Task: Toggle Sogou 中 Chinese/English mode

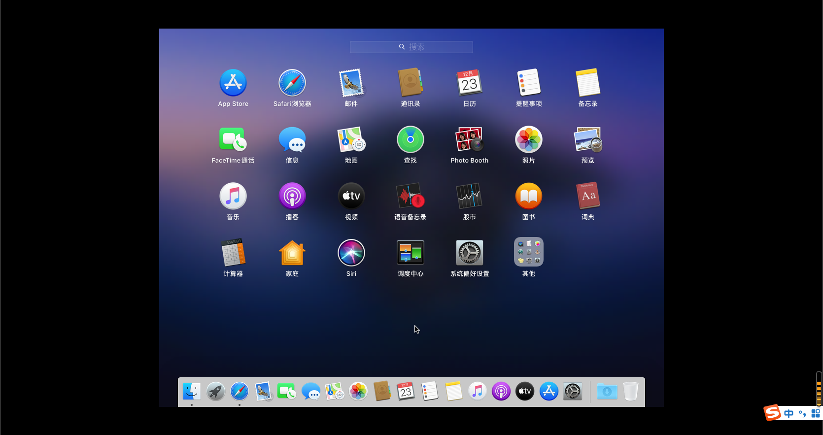Action: [x=789, y=414]
